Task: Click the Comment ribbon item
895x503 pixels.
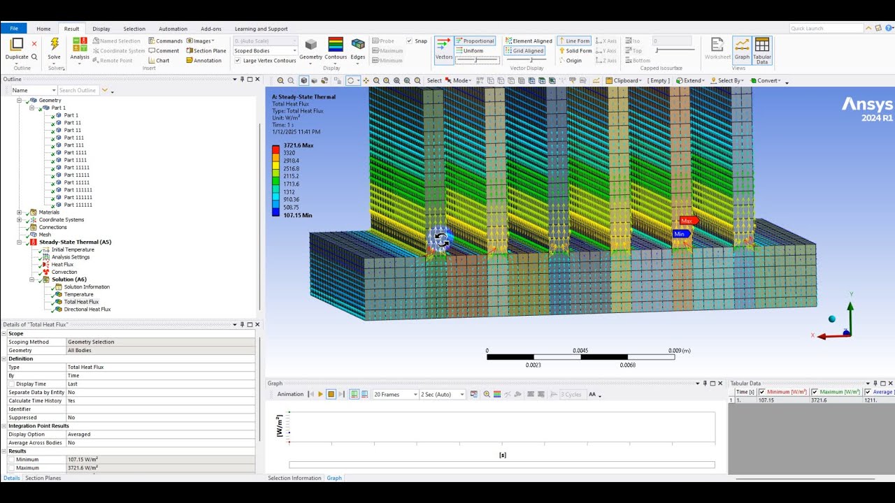Action: click(x=164, y=51)
